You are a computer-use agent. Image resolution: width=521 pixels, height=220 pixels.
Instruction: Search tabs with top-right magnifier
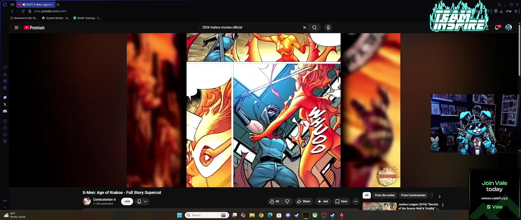tap(499, 5)
